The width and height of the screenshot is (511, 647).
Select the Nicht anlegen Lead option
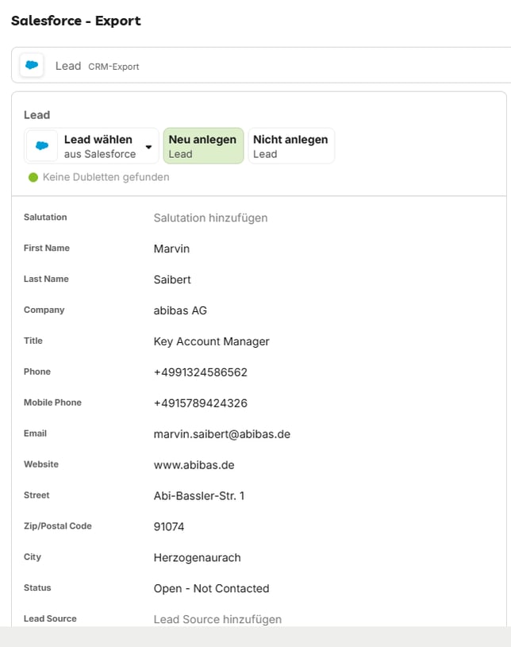pos(291,146)
